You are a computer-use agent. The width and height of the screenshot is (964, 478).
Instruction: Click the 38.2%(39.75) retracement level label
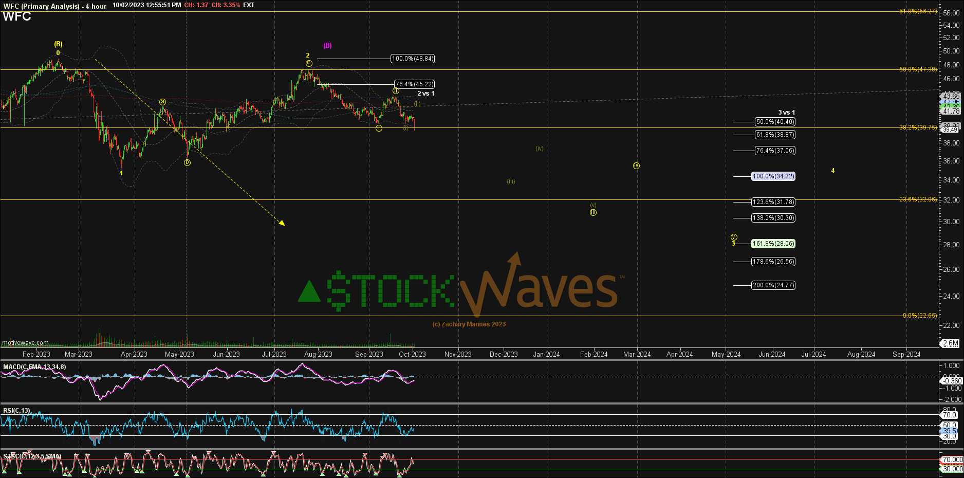tap(918, 127)
